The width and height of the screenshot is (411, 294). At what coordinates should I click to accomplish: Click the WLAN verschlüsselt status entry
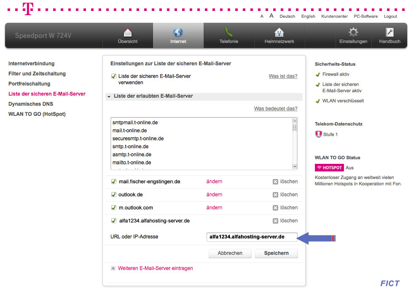click(340, 101)
